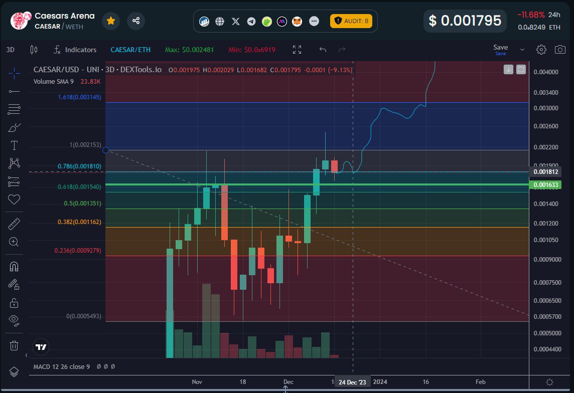Click the 24 Dec '23 date marker
The width and height of the screenshot is (574, 393).
[x=352, y=382]
